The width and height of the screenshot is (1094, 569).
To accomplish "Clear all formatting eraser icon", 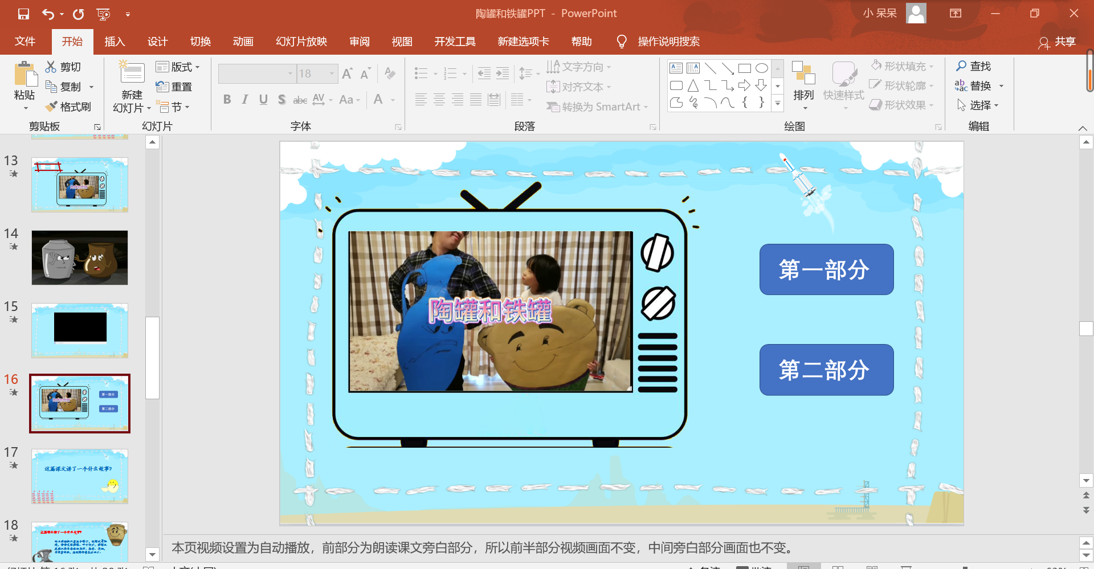I will click(390, 73).
